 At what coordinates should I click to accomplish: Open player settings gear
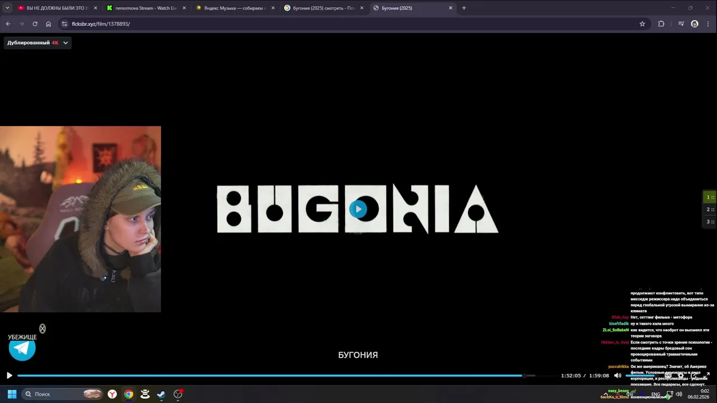(681, 376)
